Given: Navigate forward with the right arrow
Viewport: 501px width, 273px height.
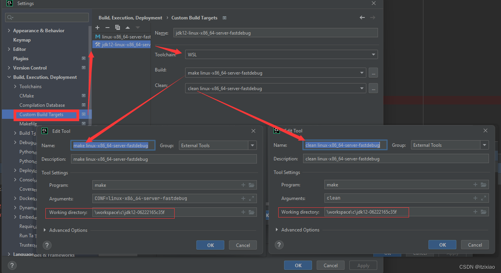Looking at the screenshot, I should [x=373, y=17].
